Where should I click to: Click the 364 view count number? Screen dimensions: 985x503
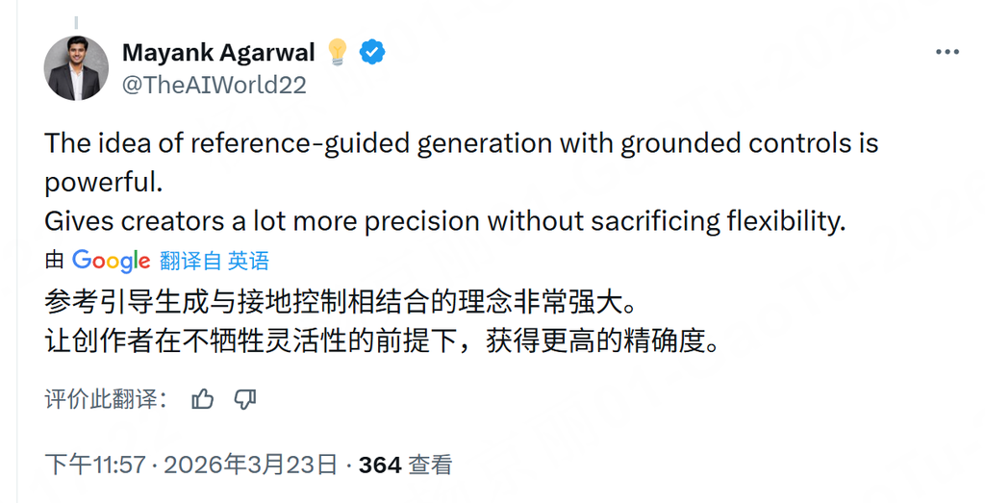tap(379, 465)
